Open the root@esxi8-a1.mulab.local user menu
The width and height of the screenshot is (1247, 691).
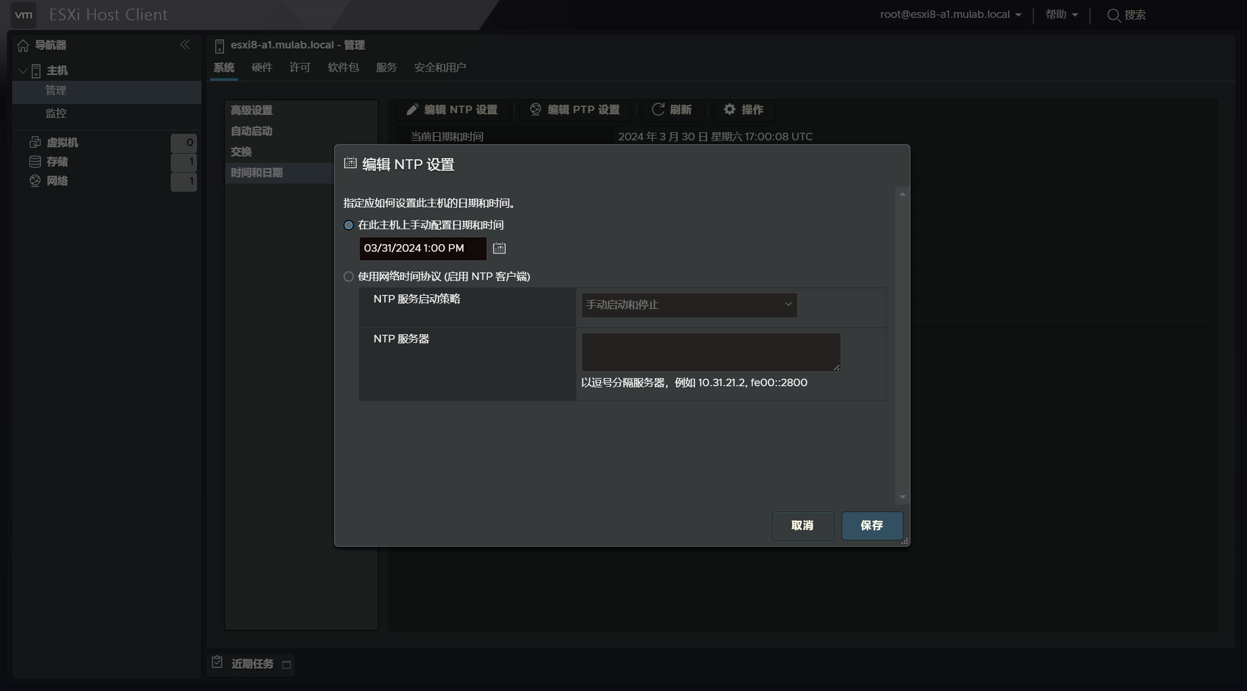pyautogui.click(x=950, y=14)
